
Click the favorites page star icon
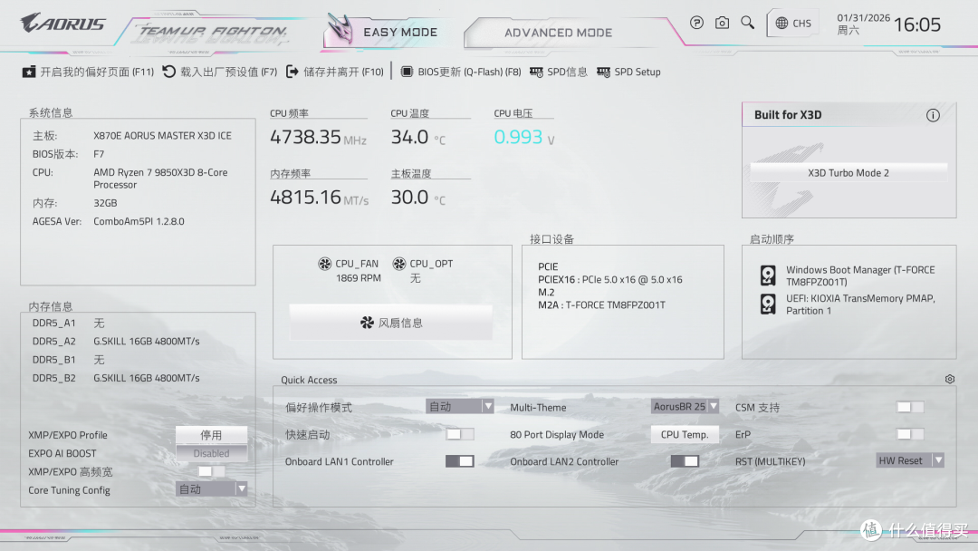pos(29,72)
